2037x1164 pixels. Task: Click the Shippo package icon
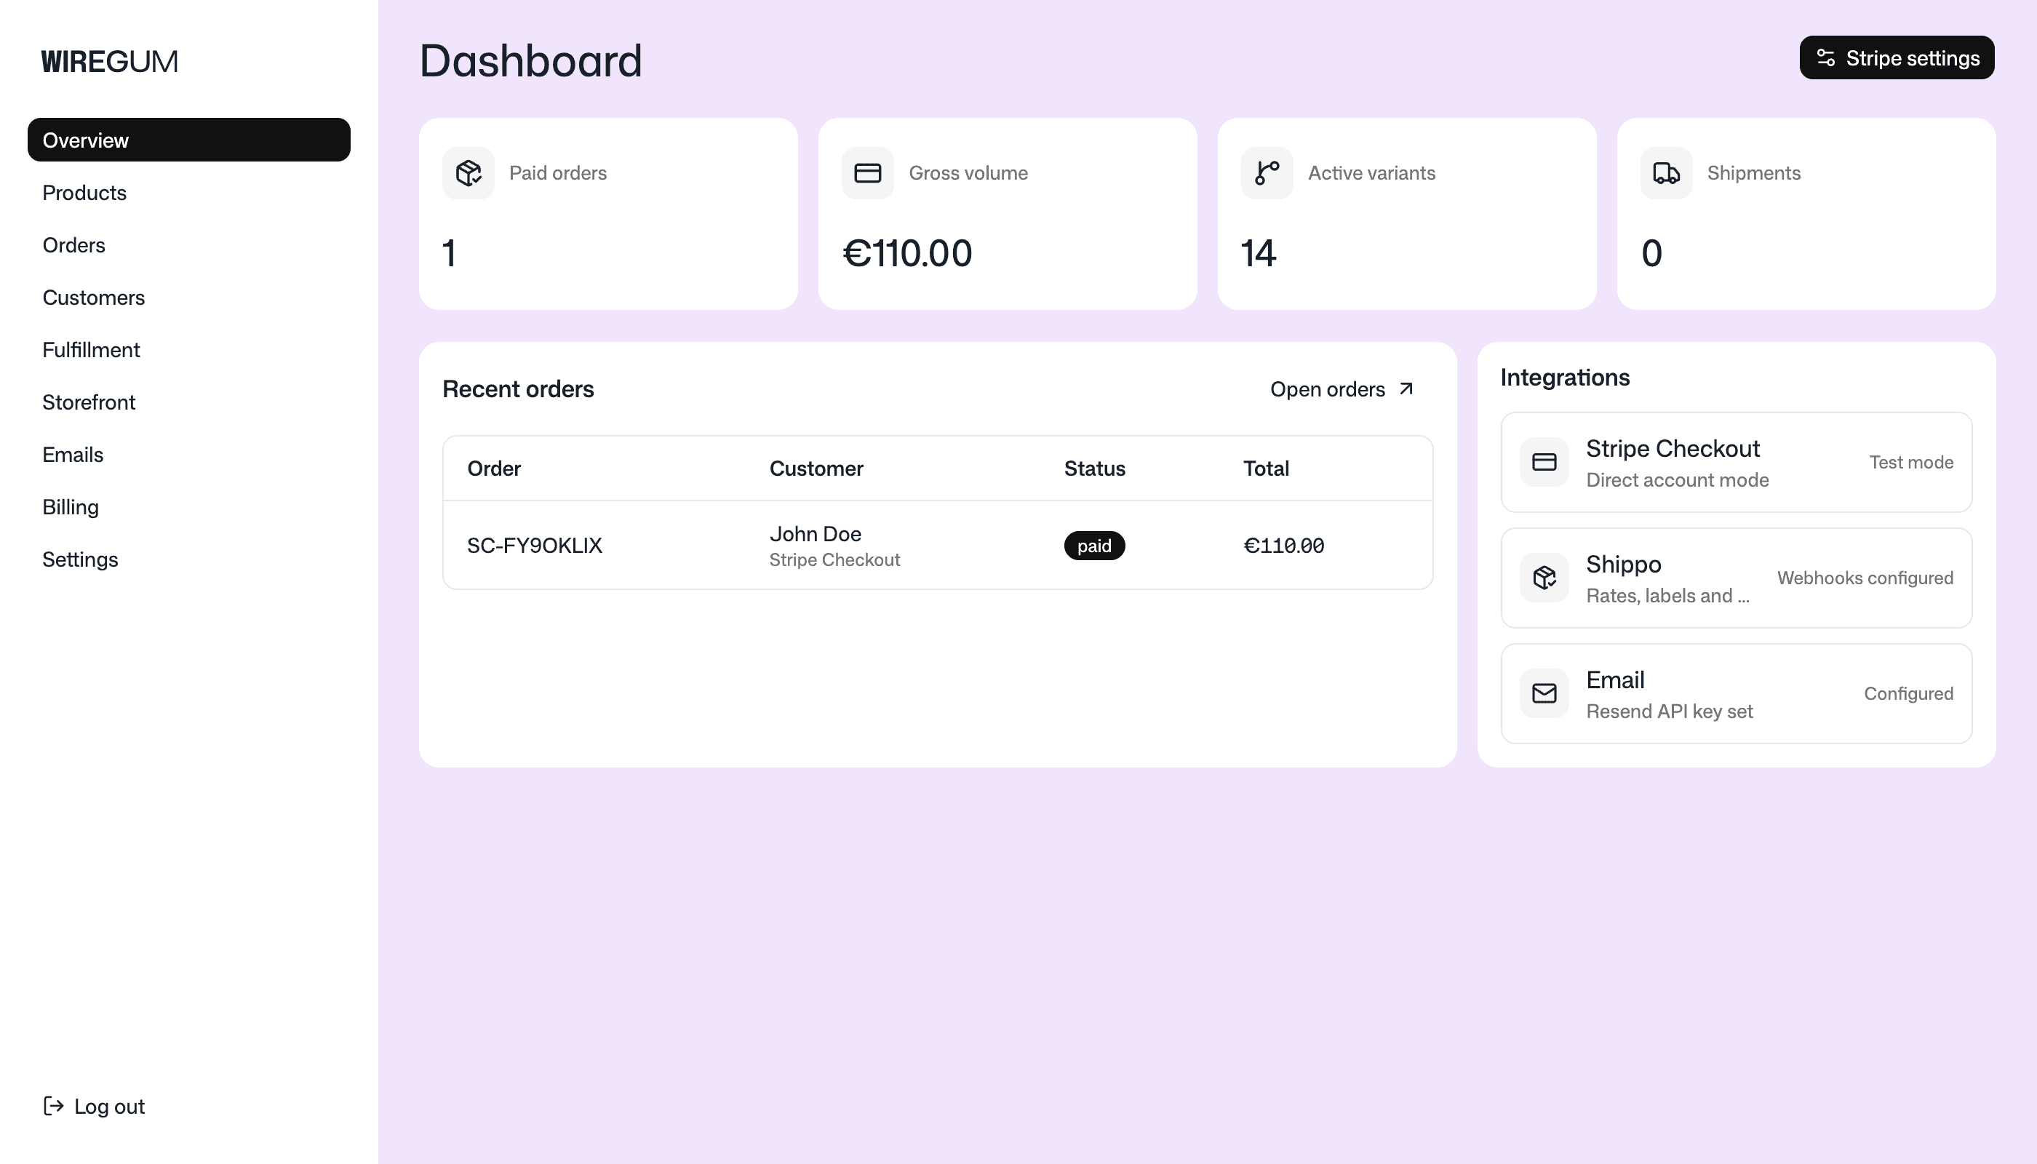point(1544,577)
